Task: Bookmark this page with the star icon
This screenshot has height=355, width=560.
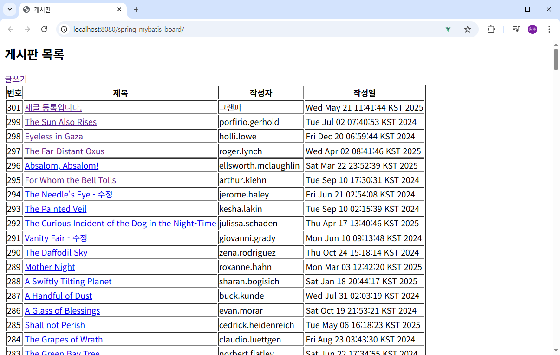Action: (468, 29)
